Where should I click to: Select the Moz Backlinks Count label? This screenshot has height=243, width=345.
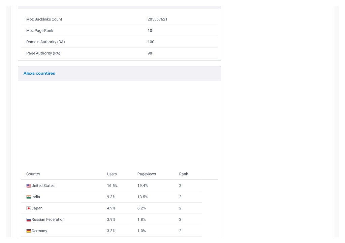click(x=44, y=19)
